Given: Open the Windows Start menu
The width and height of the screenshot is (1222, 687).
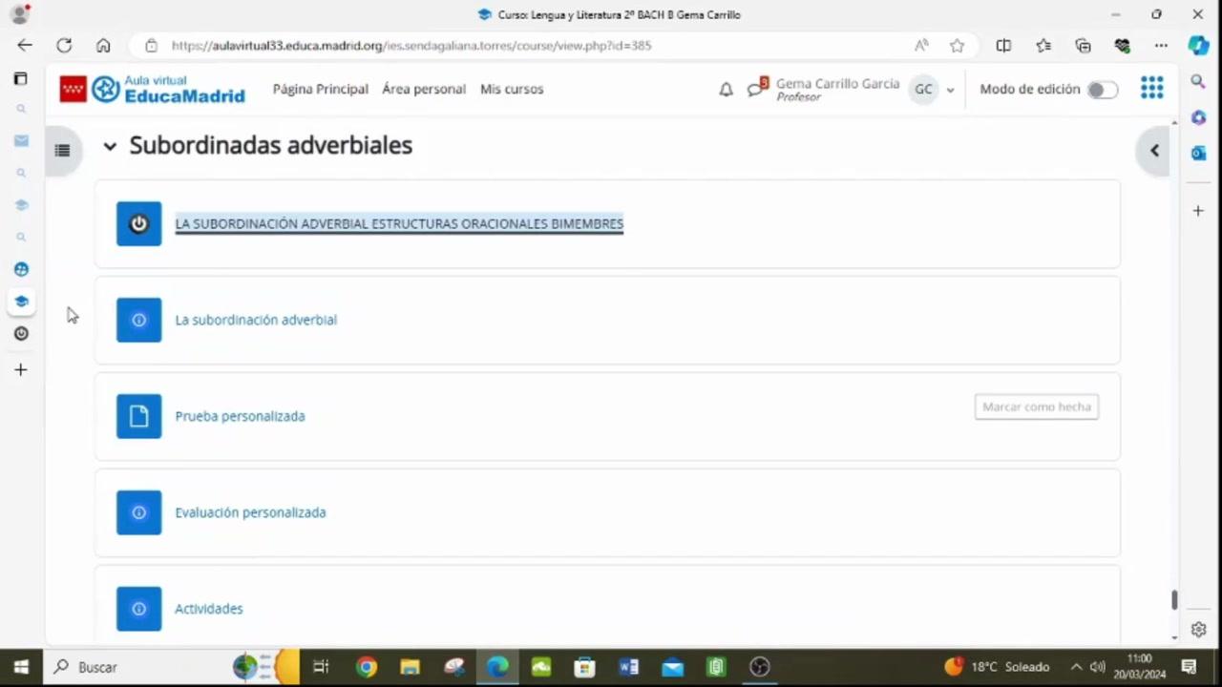Looking at the screenshot, I should [x=21, y=667].
